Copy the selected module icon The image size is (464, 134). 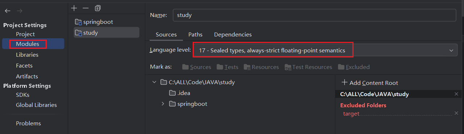click(97, 8)
